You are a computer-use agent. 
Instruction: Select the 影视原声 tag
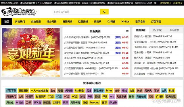pos(41,96)
